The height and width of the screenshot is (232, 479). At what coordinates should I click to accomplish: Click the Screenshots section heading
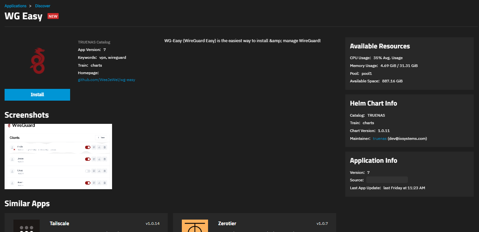point(27,115)
